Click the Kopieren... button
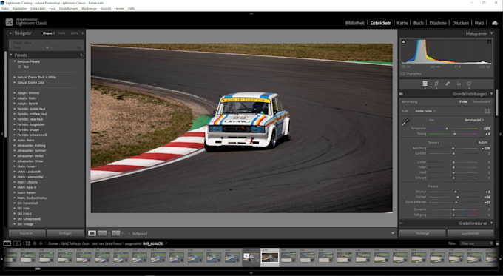503x276 pixels. (27, 233)
